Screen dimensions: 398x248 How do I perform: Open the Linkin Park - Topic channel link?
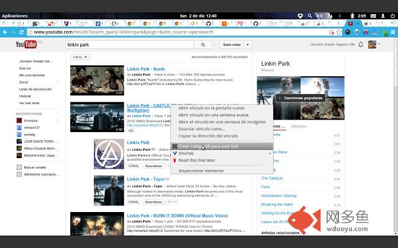[146, 179]
